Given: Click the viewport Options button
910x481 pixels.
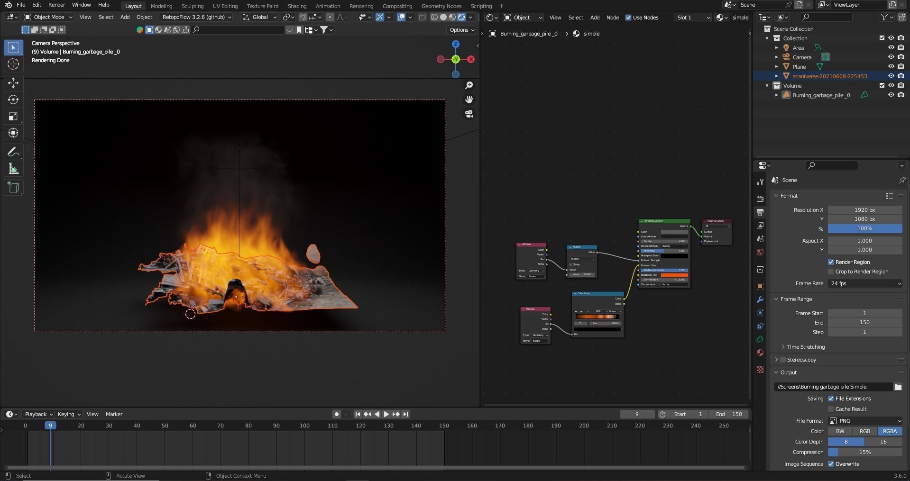Looking at the screenshot, I should [x=462, y=30].
